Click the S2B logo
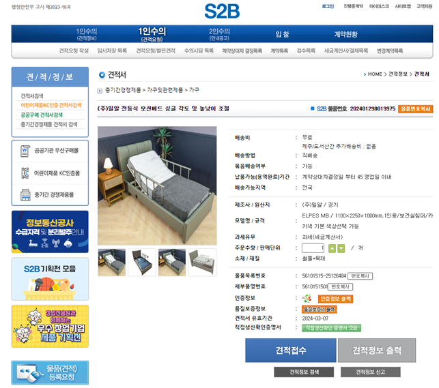 (x=222, y=11)
